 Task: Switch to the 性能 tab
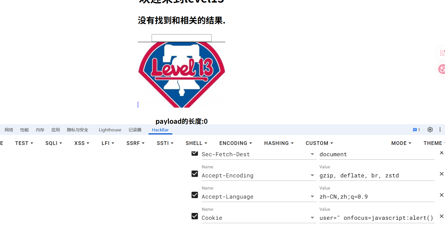[x=24, y=130]
